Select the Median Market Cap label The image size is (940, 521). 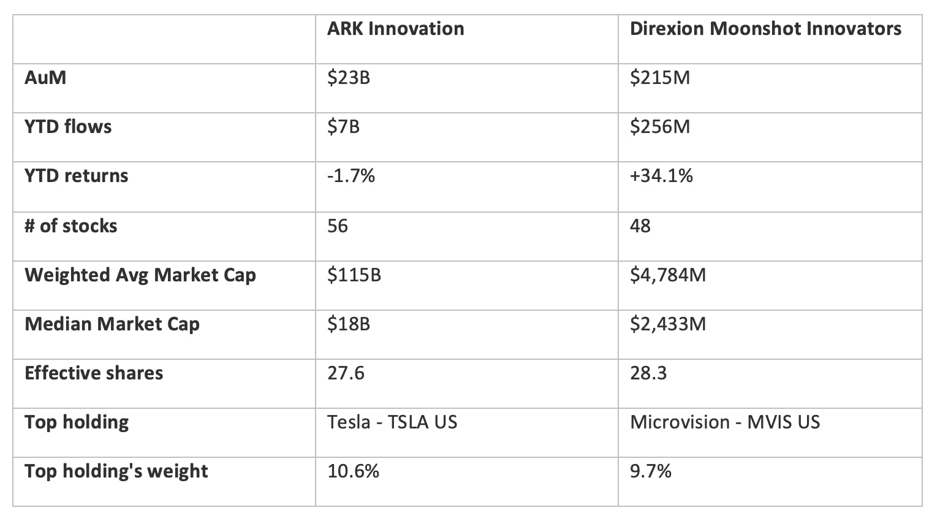(x=112, y=324)
